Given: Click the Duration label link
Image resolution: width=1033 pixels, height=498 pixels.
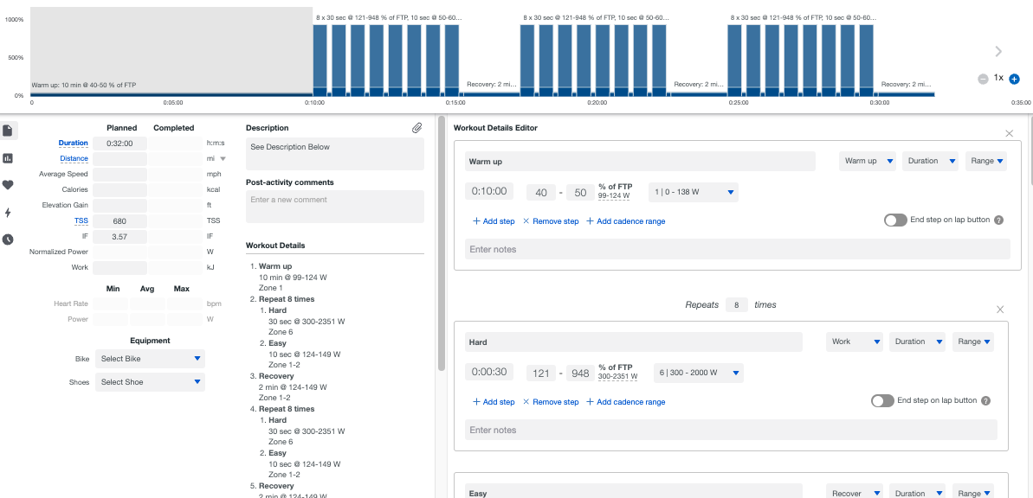Looking at the screenshot, I should tap(73, 143).
